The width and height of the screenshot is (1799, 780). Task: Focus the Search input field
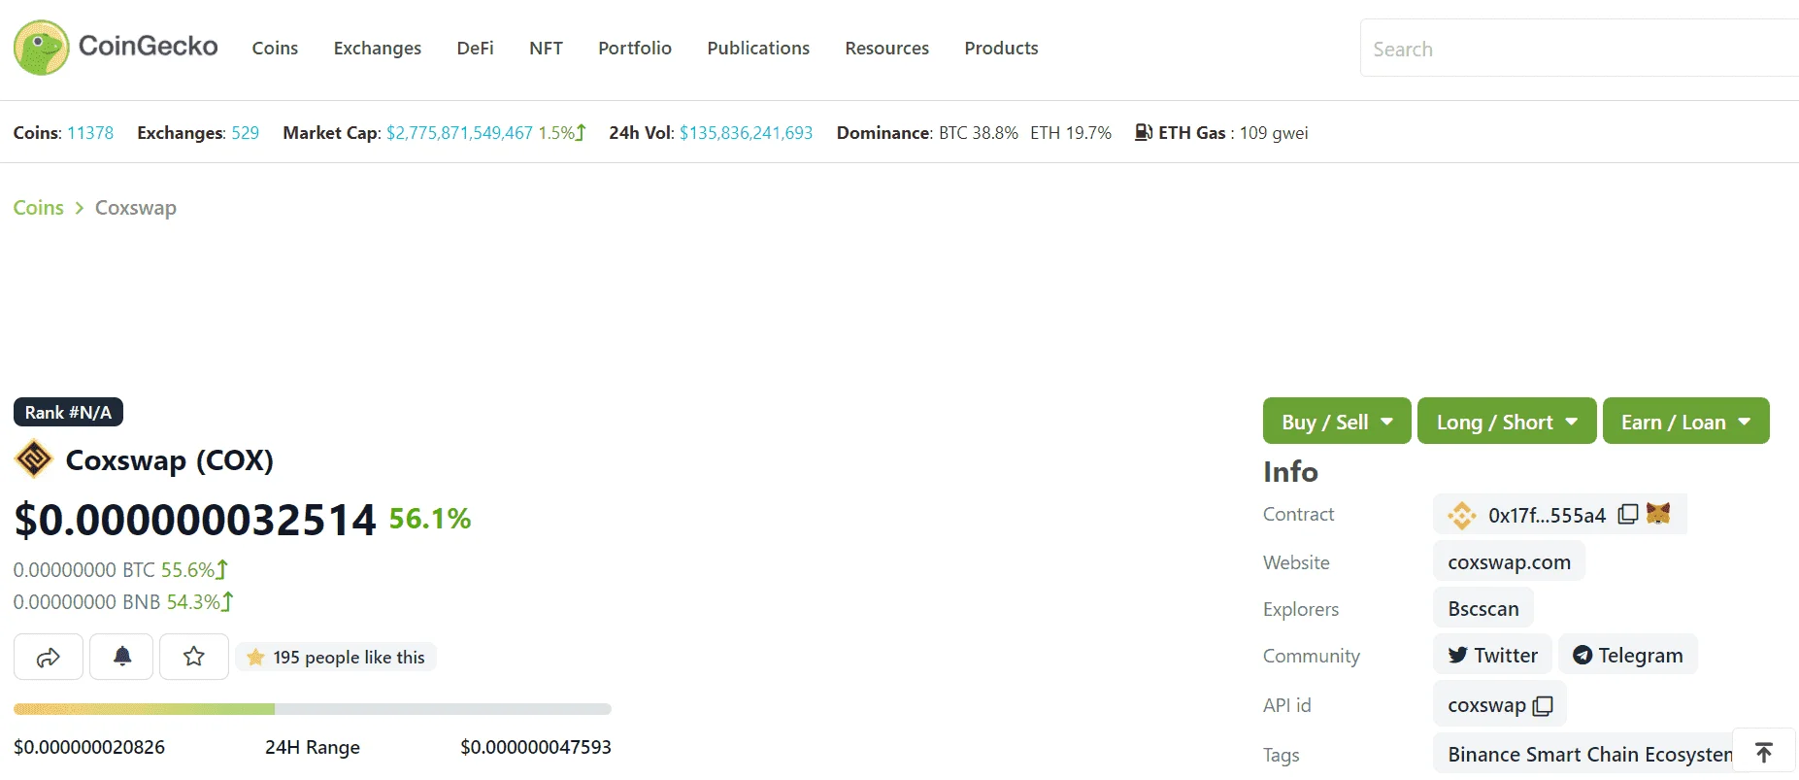[x=1580, y=49]
